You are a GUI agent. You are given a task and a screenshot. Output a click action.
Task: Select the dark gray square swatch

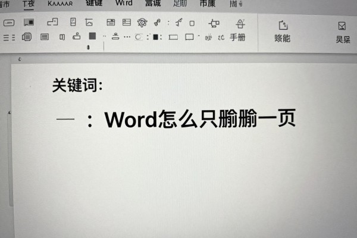(92, 36)
